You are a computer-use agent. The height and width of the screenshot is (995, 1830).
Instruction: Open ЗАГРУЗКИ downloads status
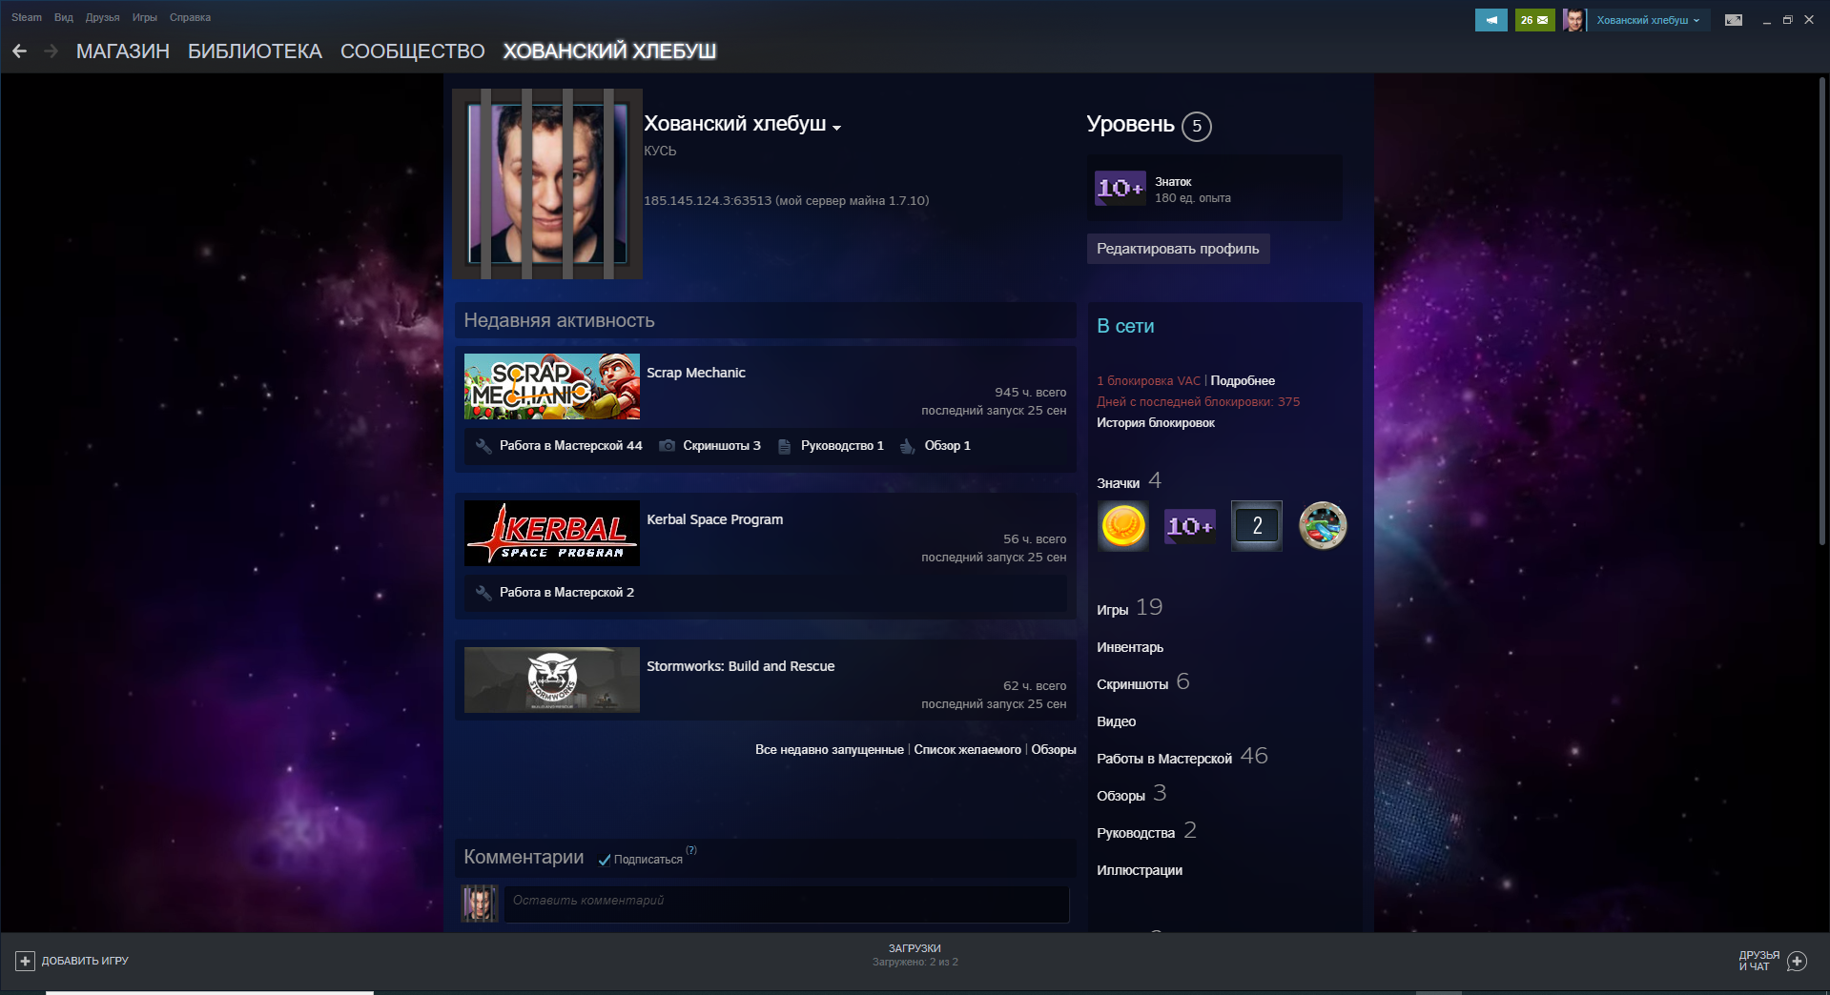pyautogui.click(x=915, y=955)
